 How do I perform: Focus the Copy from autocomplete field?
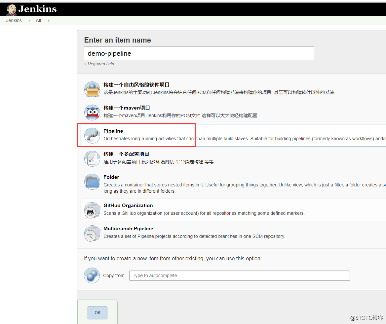click(239, 275)
